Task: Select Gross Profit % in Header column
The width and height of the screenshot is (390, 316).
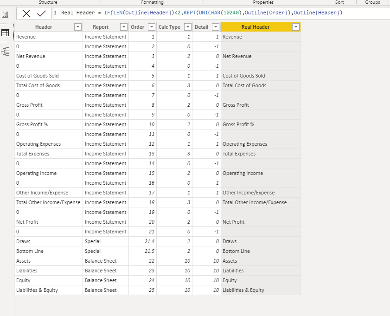Action: 49,124
